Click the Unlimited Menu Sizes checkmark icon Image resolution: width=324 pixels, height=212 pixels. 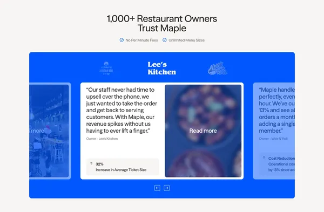point(165,40)
